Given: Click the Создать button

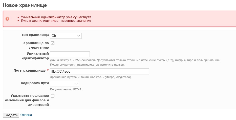Looking at the screenshot, I should click(11, 115).
